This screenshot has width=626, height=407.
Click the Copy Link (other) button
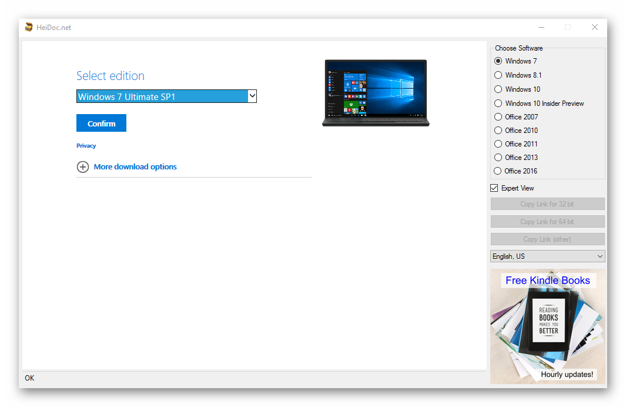[547, 239]
